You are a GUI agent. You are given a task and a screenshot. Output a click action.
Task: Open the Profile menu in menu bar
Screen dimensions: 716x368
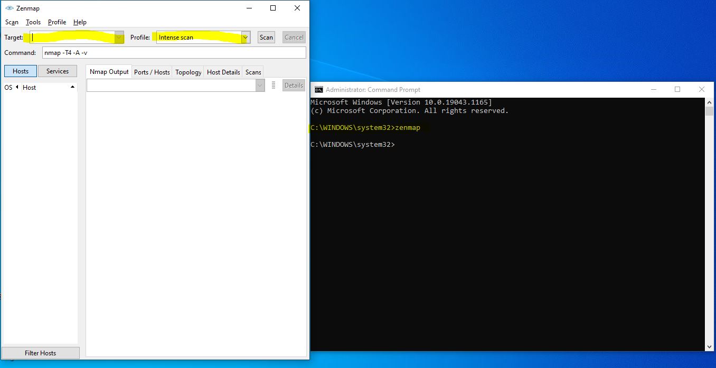(57, 22)
